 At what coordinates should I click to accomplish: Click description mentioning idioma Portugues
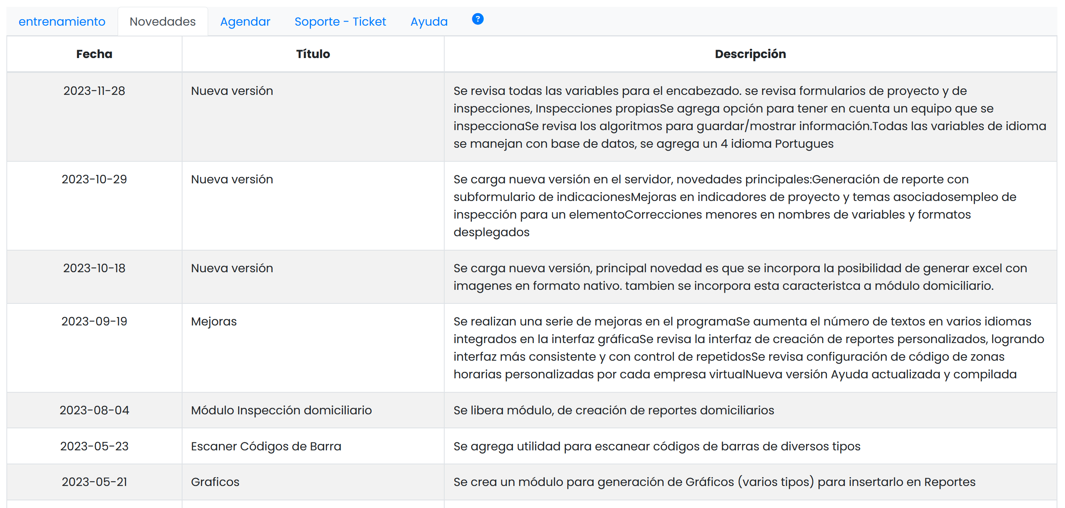click(x=643, y=144)
